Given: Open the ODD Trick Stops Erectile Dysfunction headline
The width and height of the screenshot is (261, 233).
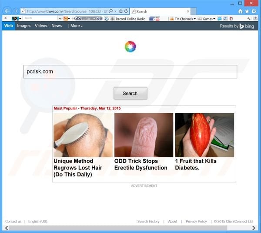Looking at the screenshot, I should click(x=141, y=164).
